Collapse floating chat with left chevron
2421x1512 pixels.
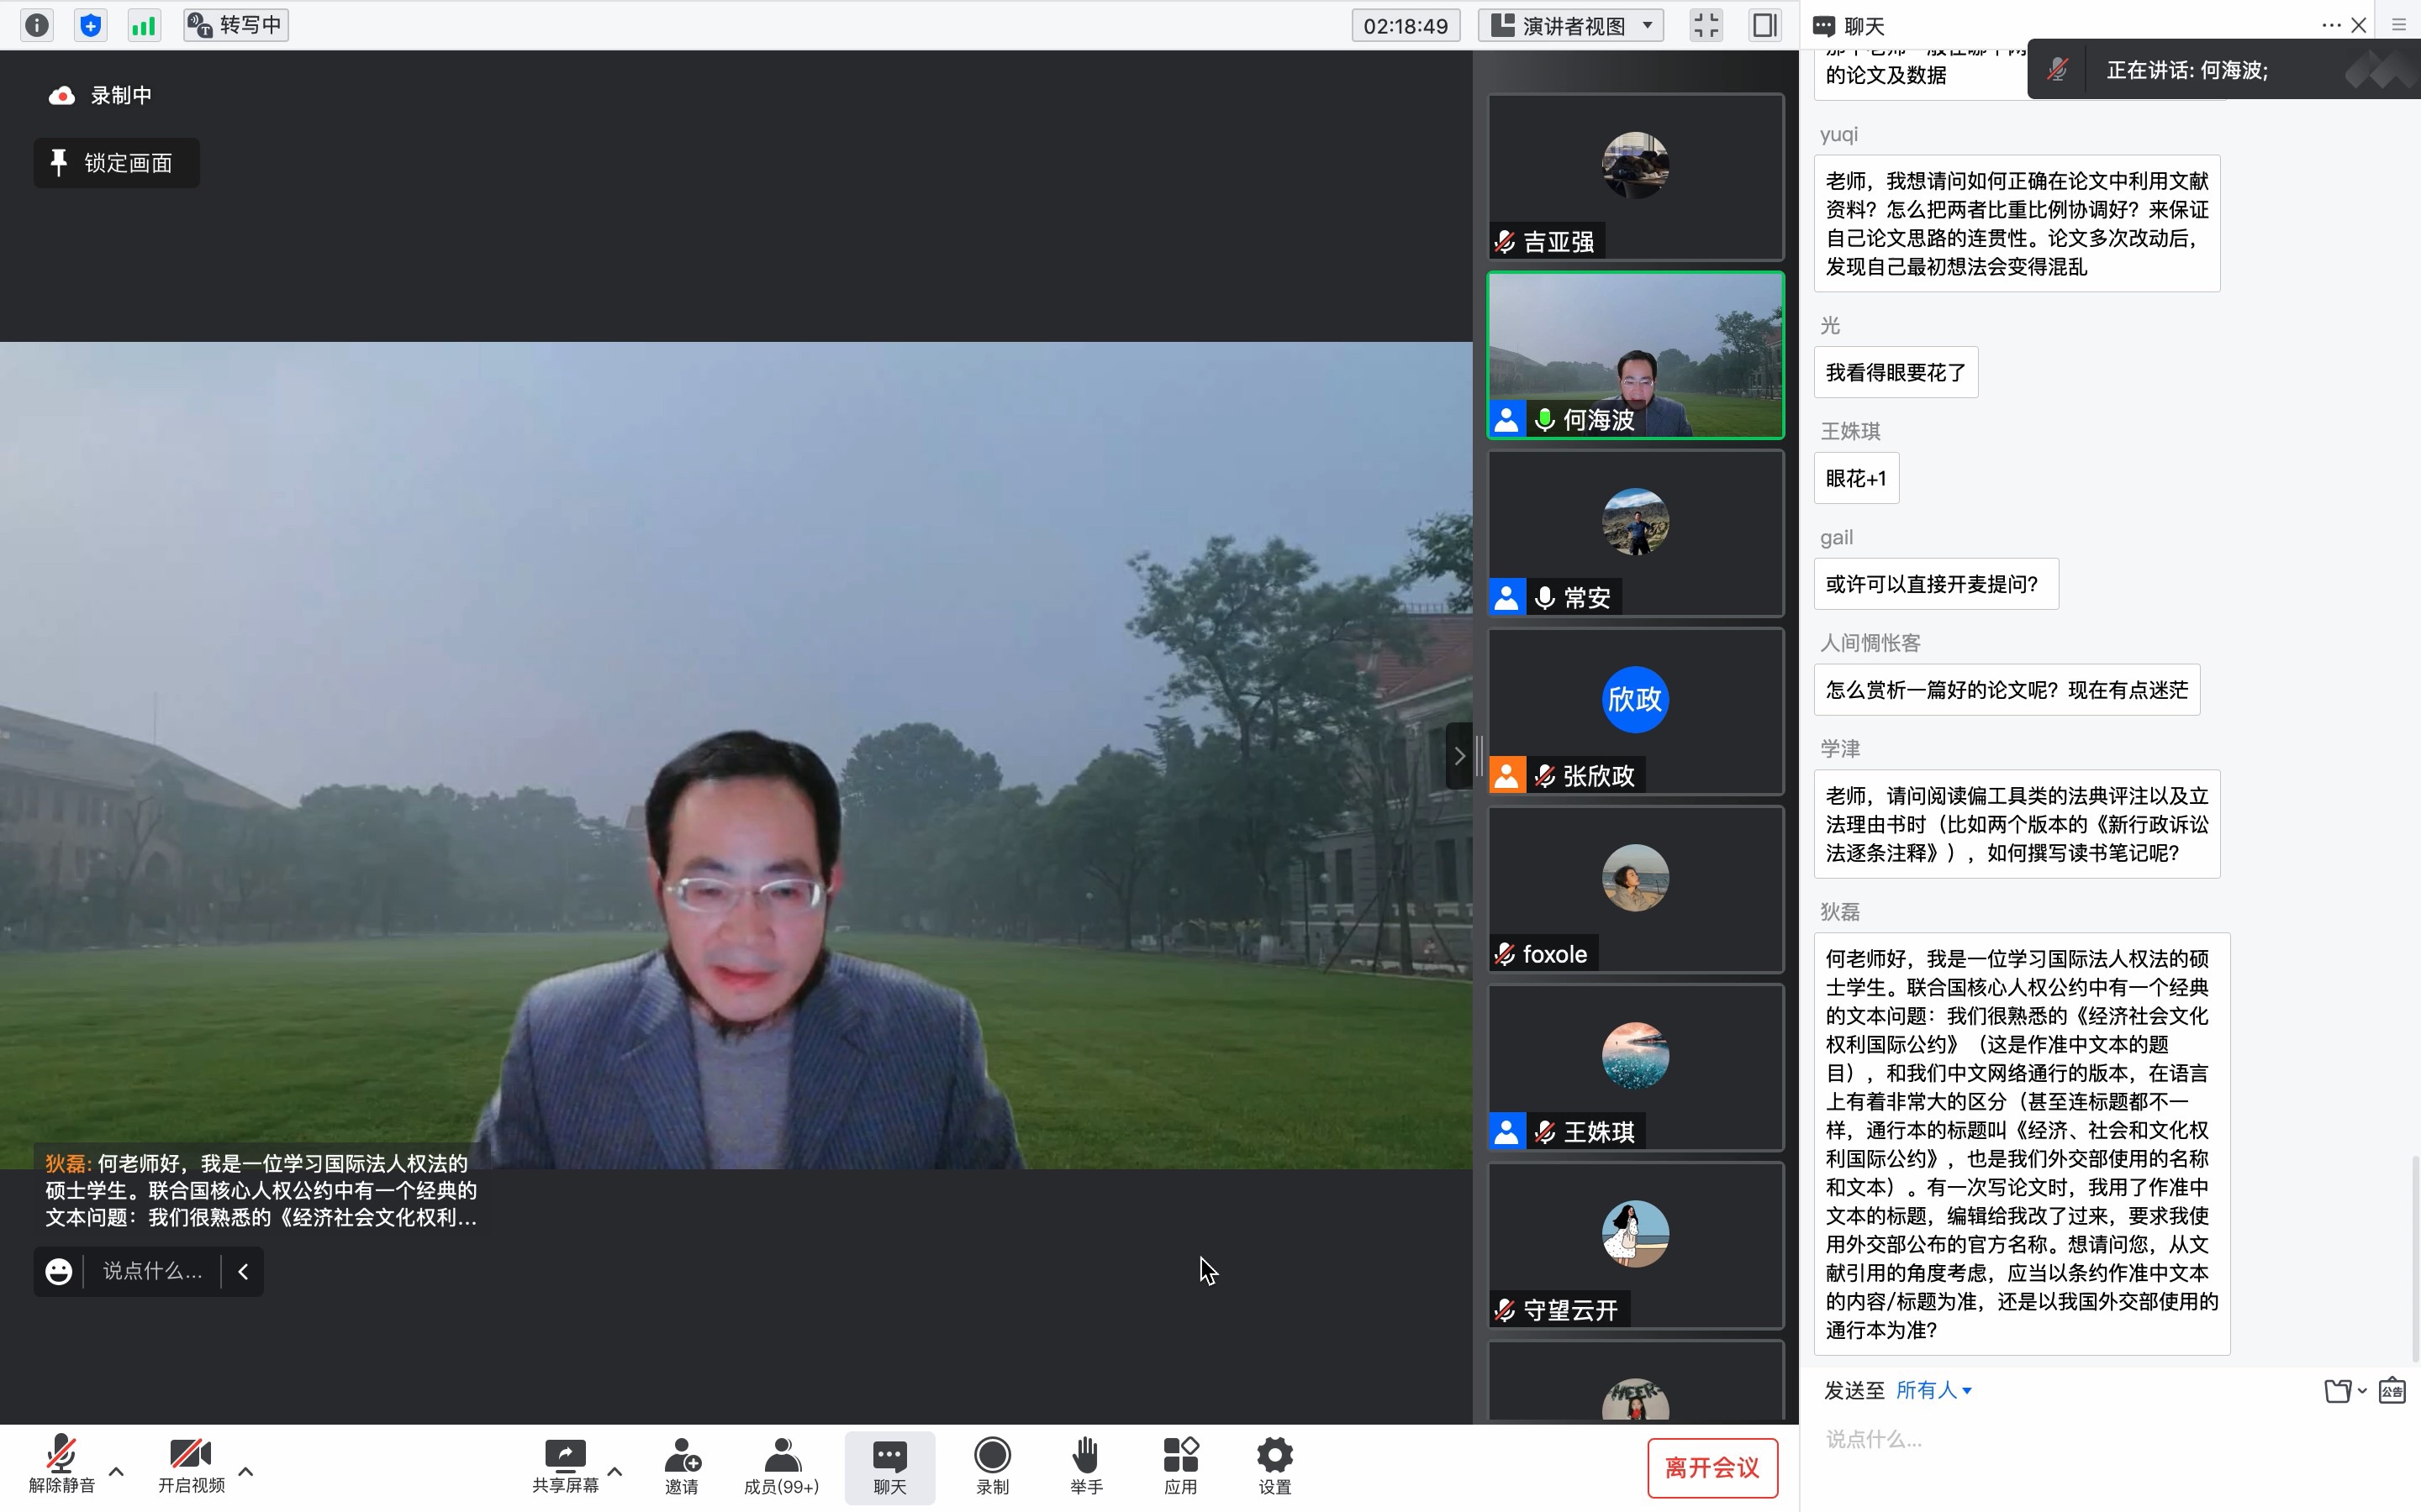243,1271
